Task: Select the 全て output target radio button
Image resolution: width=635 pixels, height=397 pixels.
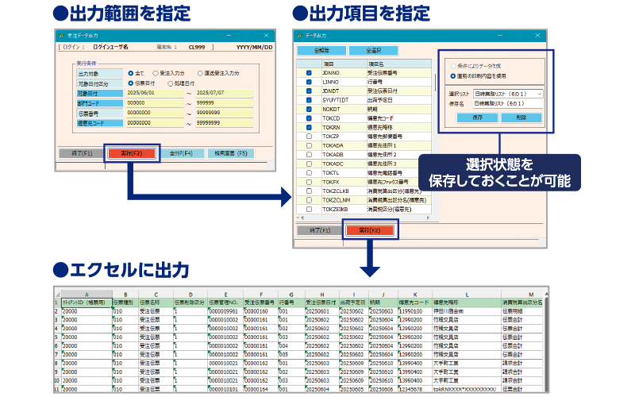Action: pyautogui.click(x=130, y=73)
